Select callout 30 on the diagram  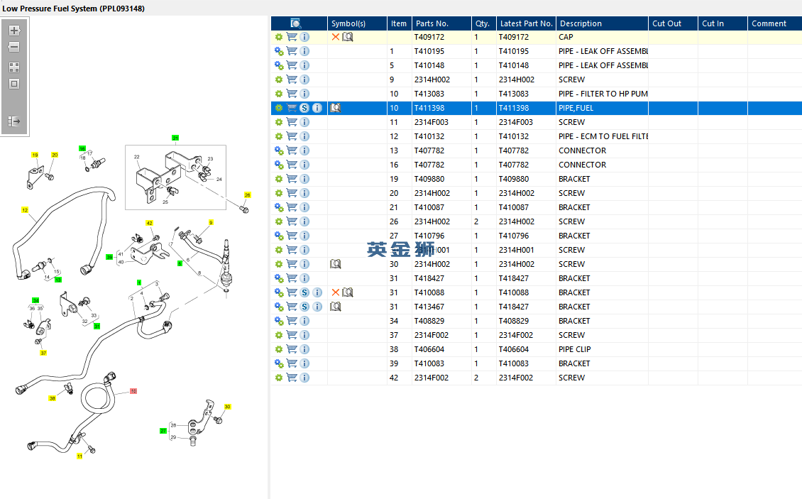point(228,407)
